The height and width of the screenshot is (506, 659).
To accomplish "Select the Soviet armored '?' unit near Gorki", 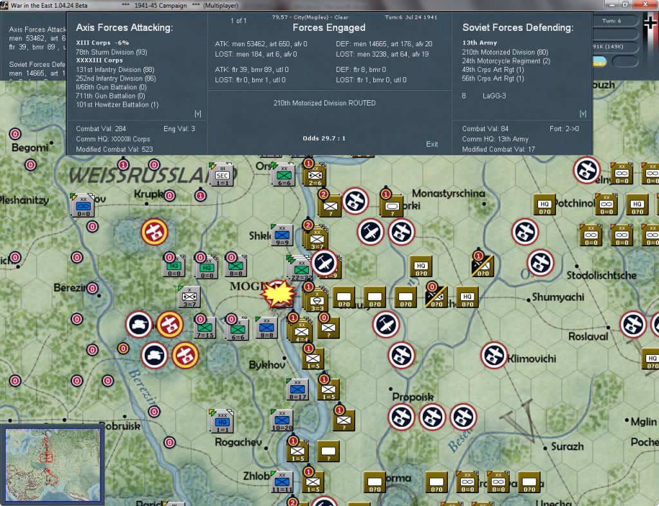I will (392, 206).
